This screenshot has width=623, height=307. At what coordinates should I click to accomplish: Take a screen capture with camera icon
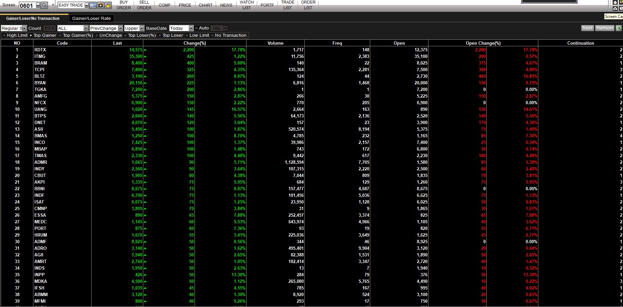point(615,8)
